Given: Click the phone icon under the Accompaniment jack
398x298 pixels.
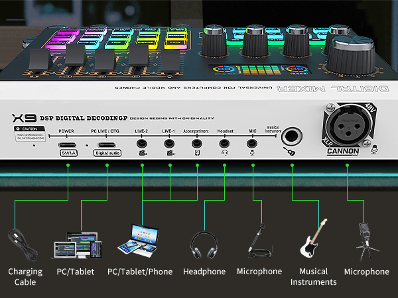Looking at the screenshot, I should tap(197, 152).
